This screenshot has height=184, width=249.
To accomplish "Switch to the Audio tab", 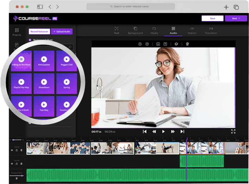I will pyautogui.click(x=173, y=31).
